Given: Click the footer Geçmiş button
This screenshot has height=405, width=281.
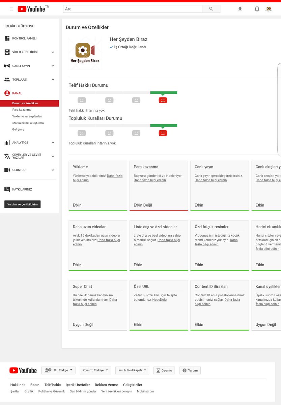Looking at the screenshot, I should (164, 370).
